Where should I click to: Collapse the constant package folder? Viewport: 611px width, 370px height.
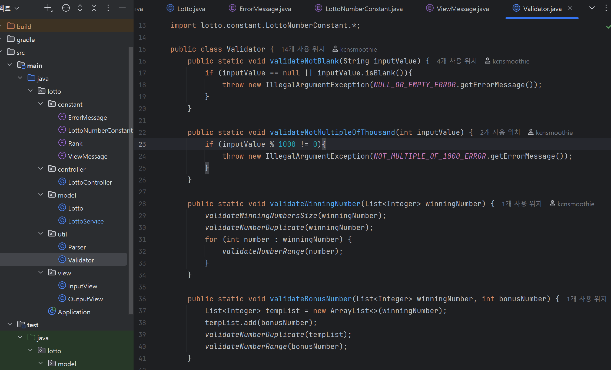41,104
